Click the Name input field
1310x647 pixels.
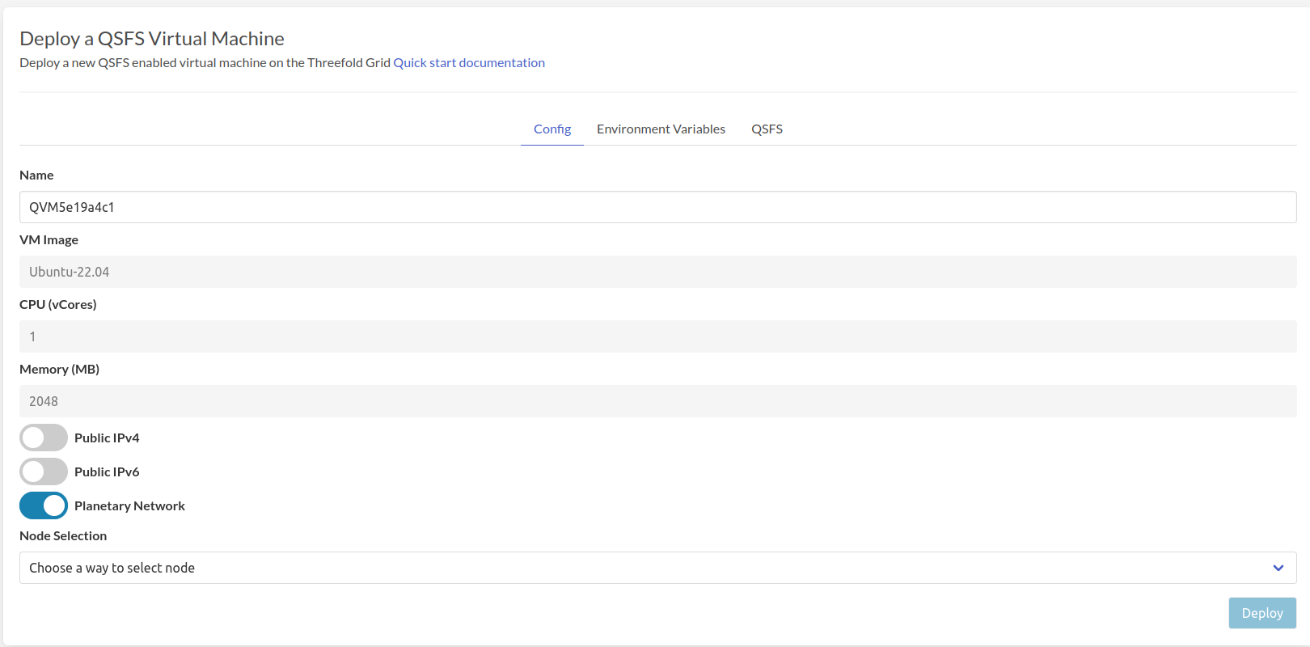pos(657,207)
